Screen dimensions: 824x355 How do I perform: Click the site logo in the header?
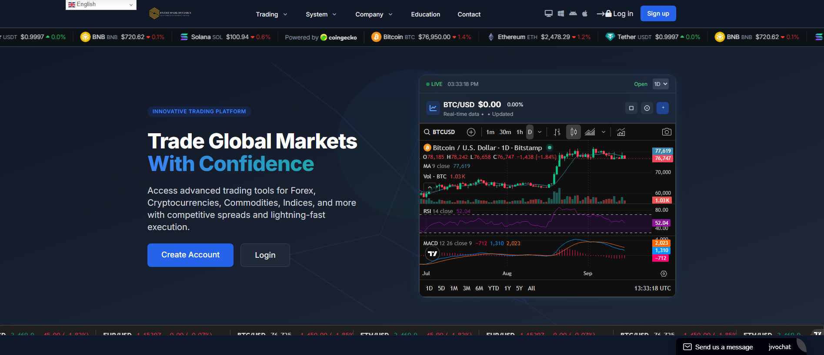(170, 13)
